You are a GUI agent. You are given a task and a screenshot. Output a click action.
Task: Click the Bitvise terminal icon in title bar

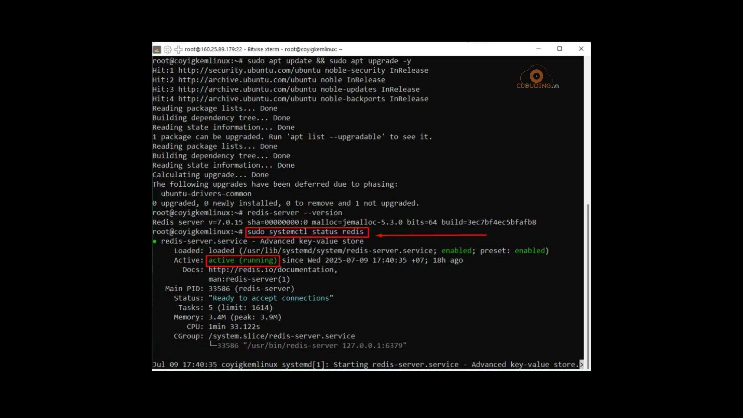157,49
